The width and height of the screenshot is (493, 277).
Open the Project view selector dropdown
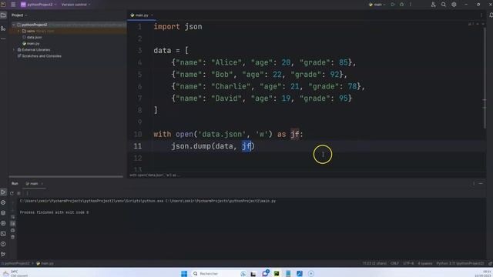pyautogui.click(x=19, y=15)
